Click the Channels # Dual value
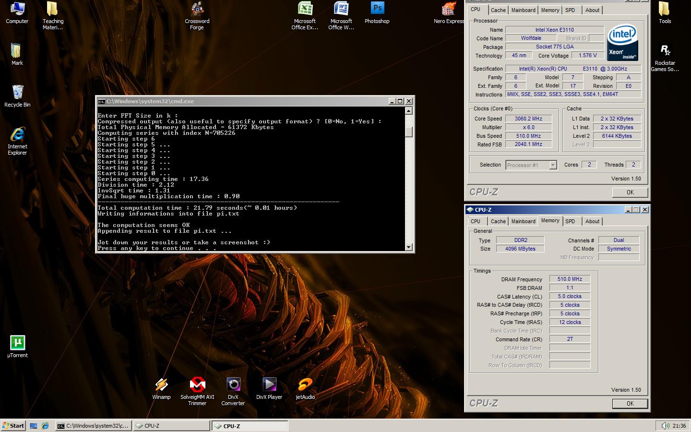 [619, 240]
